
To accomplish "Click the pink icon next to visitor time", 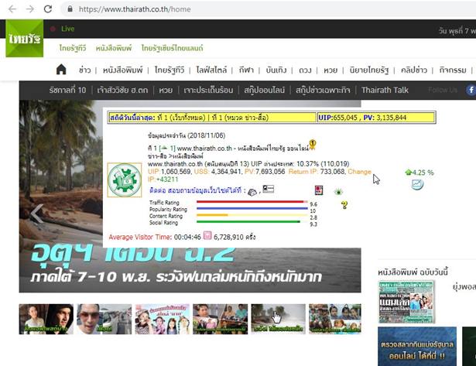I will (x=207, y=235).
